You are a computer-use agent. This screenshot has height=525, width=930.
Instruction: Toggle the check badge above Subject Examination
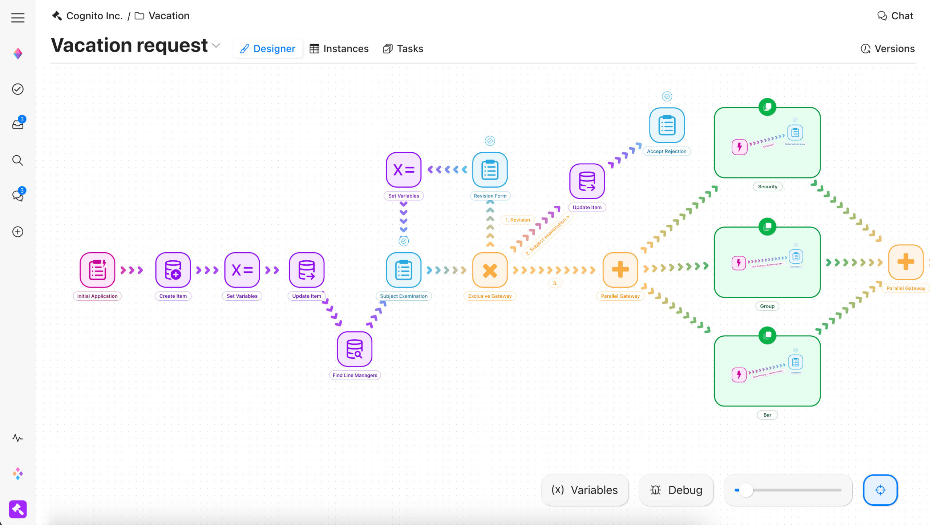(403, 241)
